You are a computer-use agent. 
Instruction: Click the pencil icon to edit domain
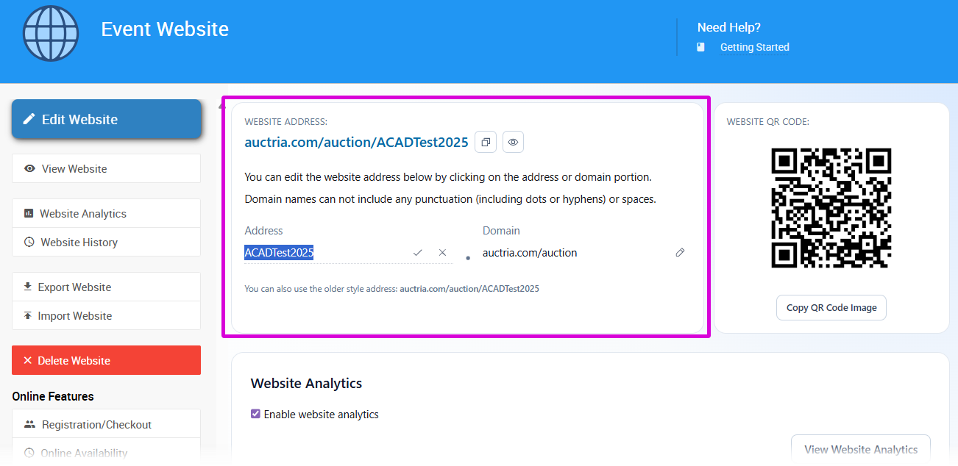[x=680, y=253]
